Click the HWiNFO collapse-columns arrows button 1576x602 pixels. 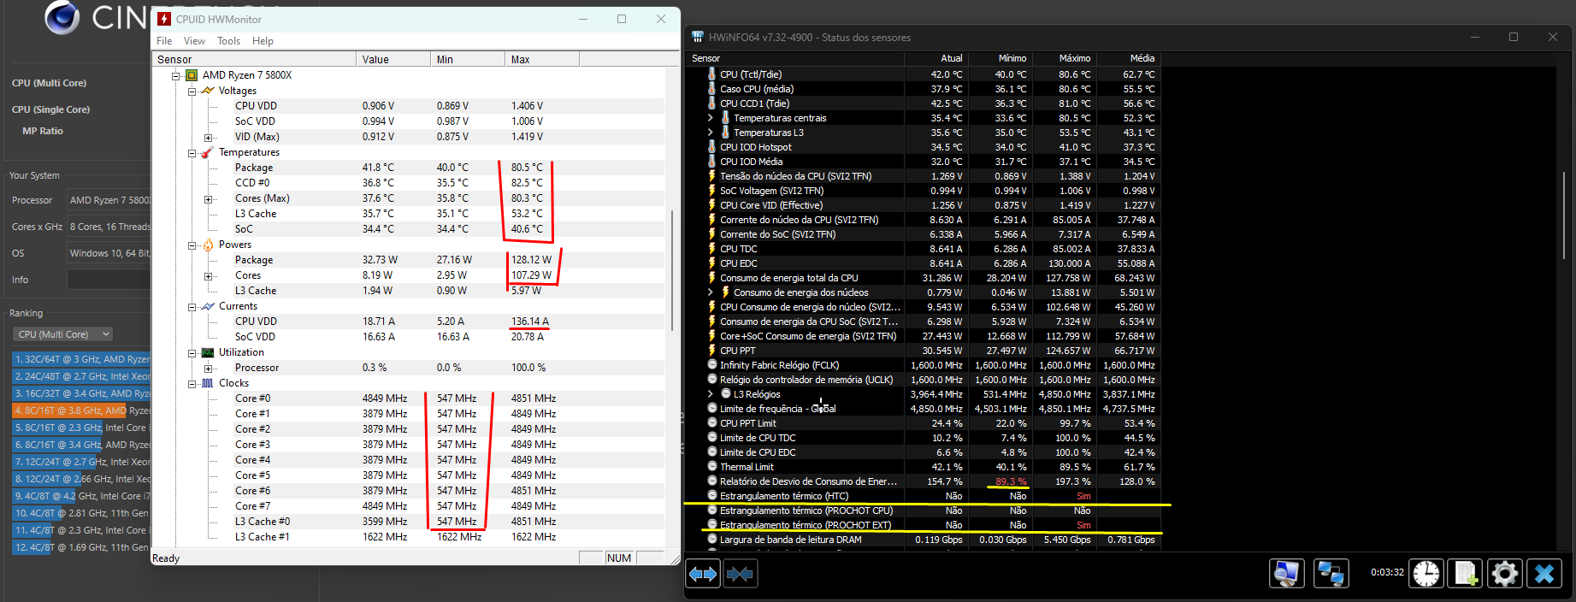(x=740, y=574)
